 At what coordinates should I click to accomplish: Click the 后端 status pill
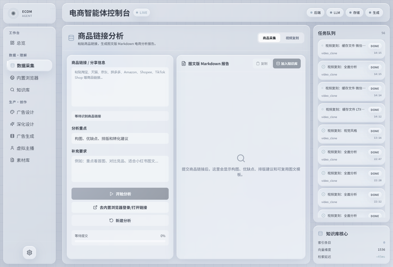click(315, 13)
